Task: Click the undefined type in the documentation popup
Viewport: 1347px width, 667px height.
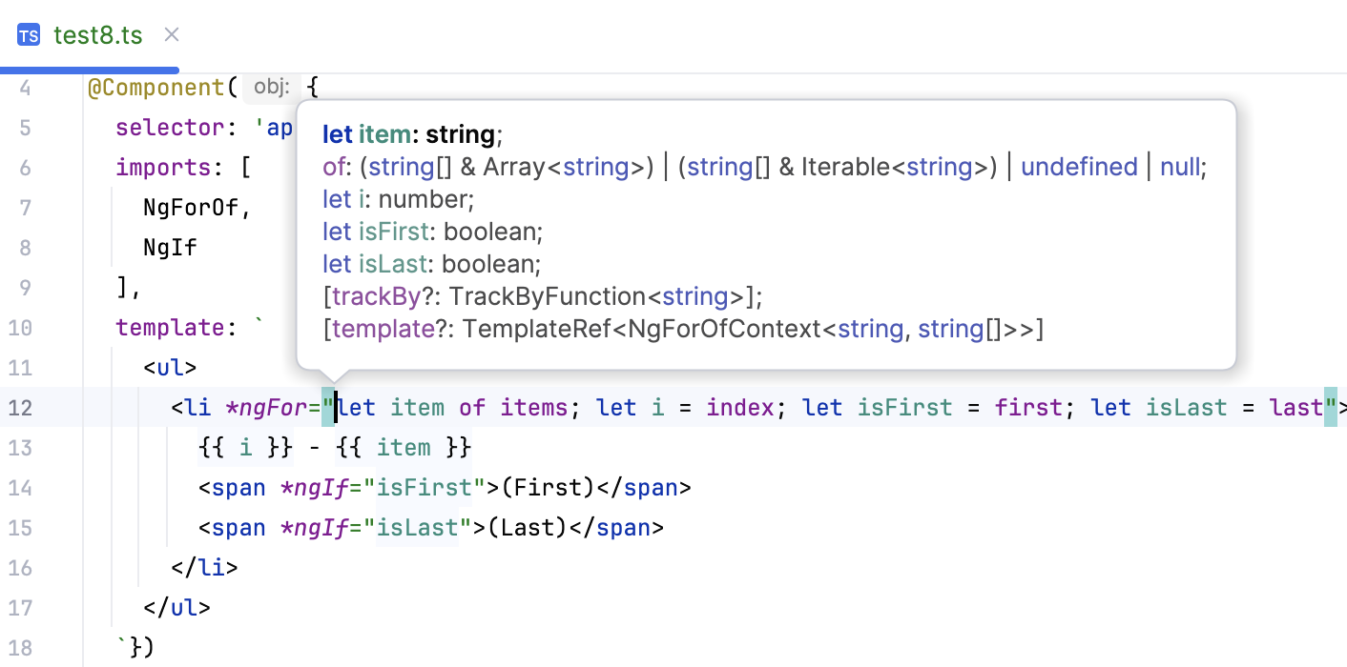Action: point(1079,166)
